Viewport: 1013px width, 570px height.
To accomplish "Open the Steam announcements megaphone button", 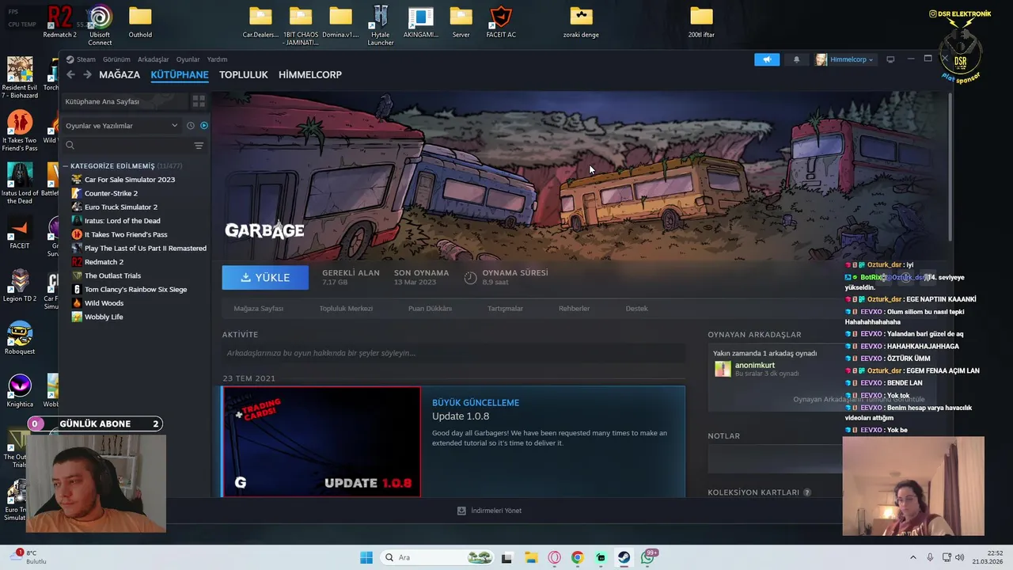I will pos(767,59).
